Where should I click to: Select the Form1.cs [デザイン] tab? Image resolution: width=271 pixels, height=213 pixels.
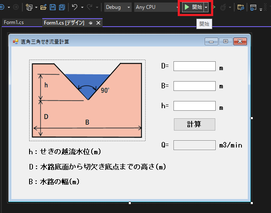coord(64,23)
